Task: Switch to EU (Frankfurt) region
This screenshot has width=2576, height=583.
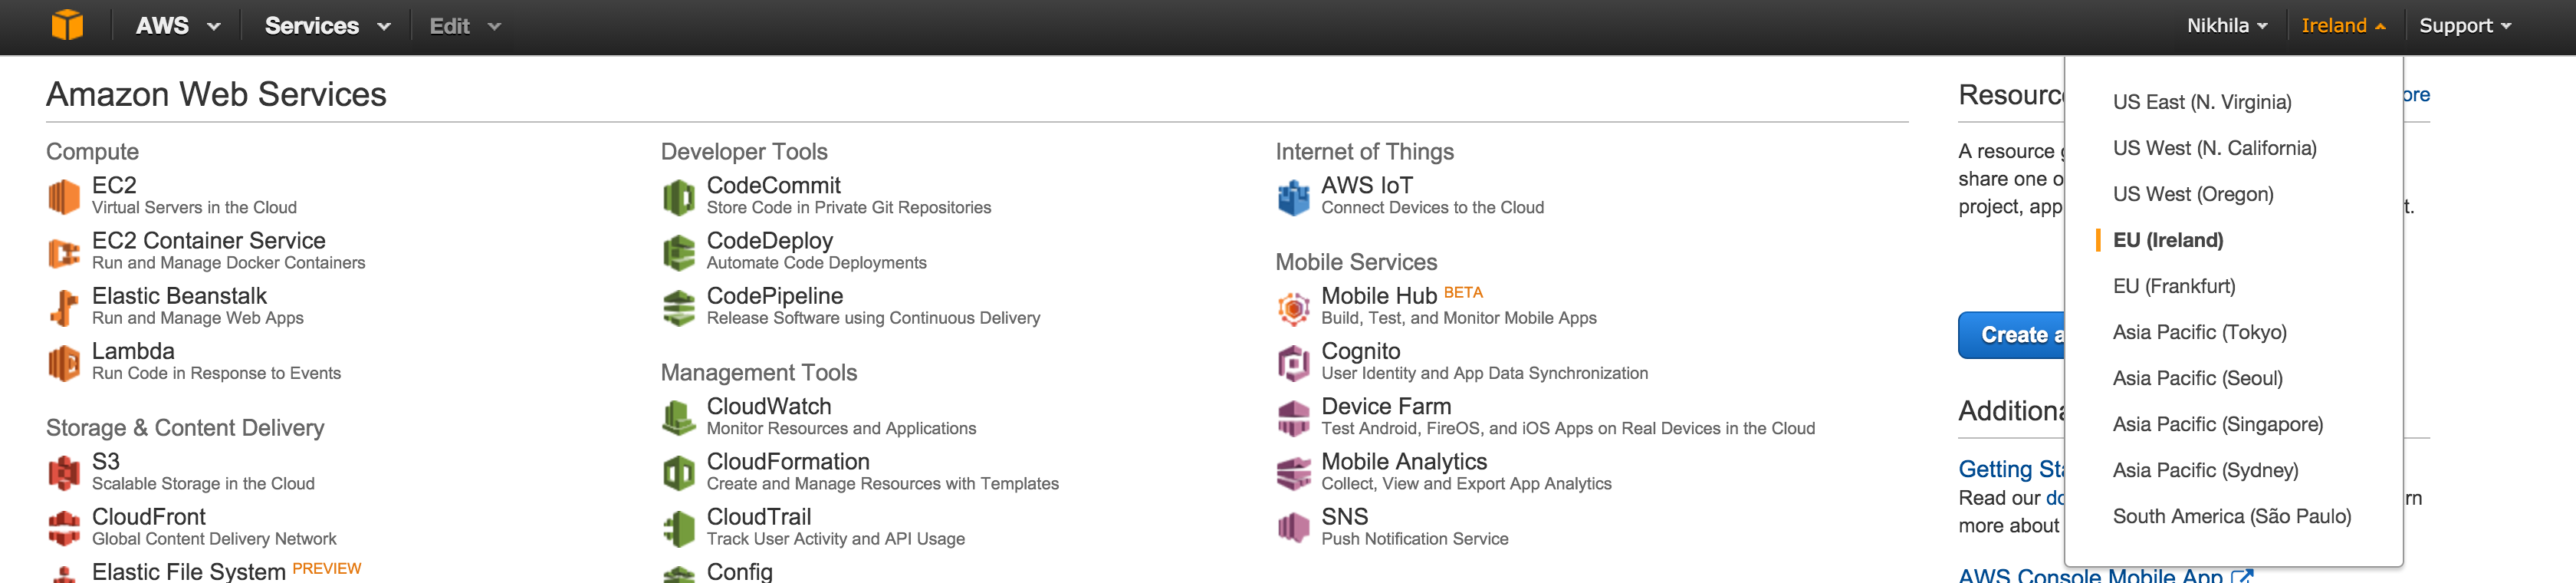Action: (x=2173, y=286)
